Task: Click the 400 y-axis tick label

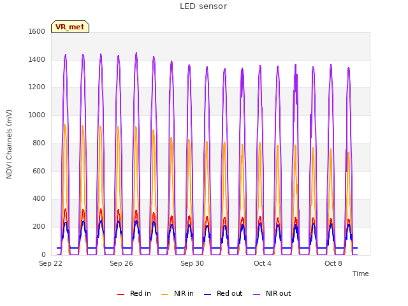Action: tap(39, 199)
